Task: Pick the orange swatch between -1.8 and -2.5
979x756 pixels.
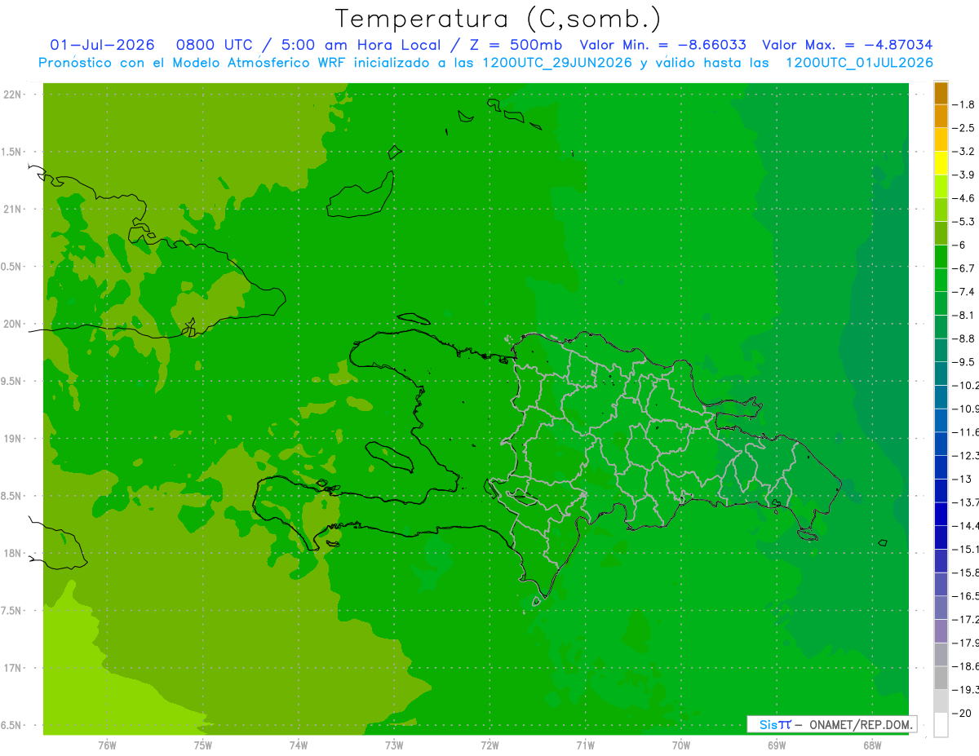Action: click(941, 116)
